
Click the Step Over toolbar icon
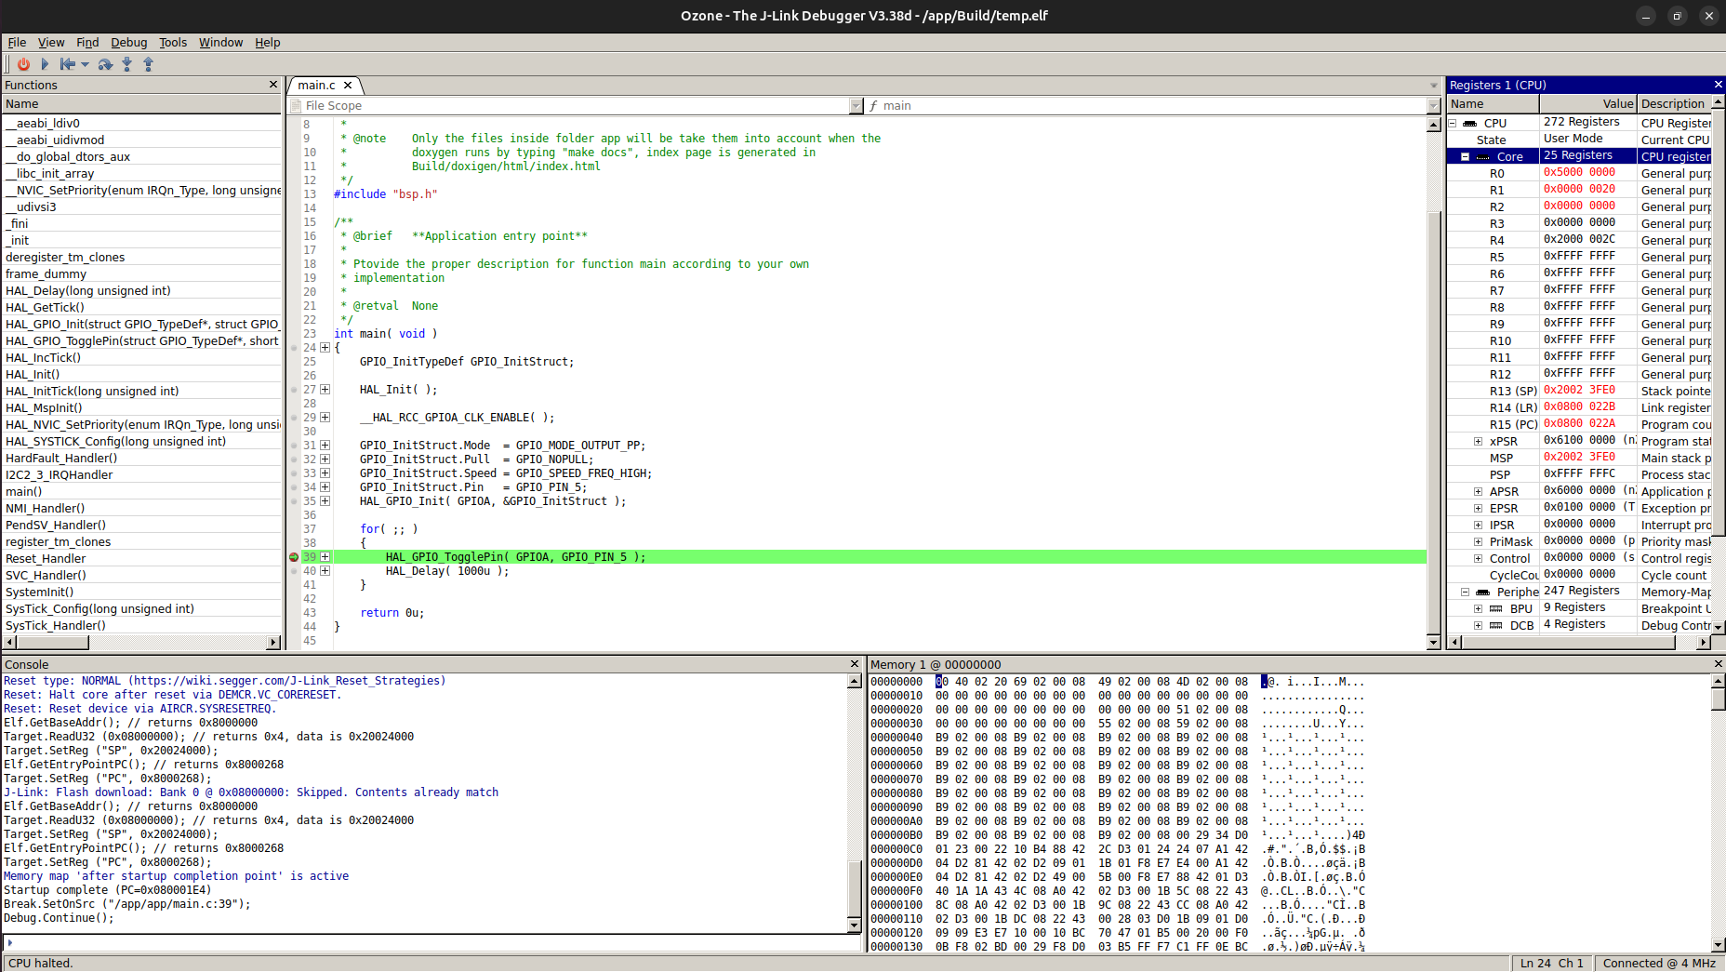point(105,64)
